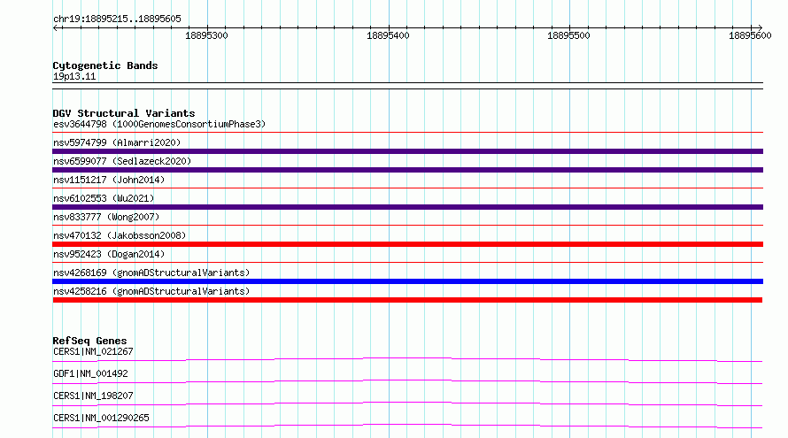The image size is (788, 438).
Task: Click the 18895300 ruler position label
Action: pos(206,35)
